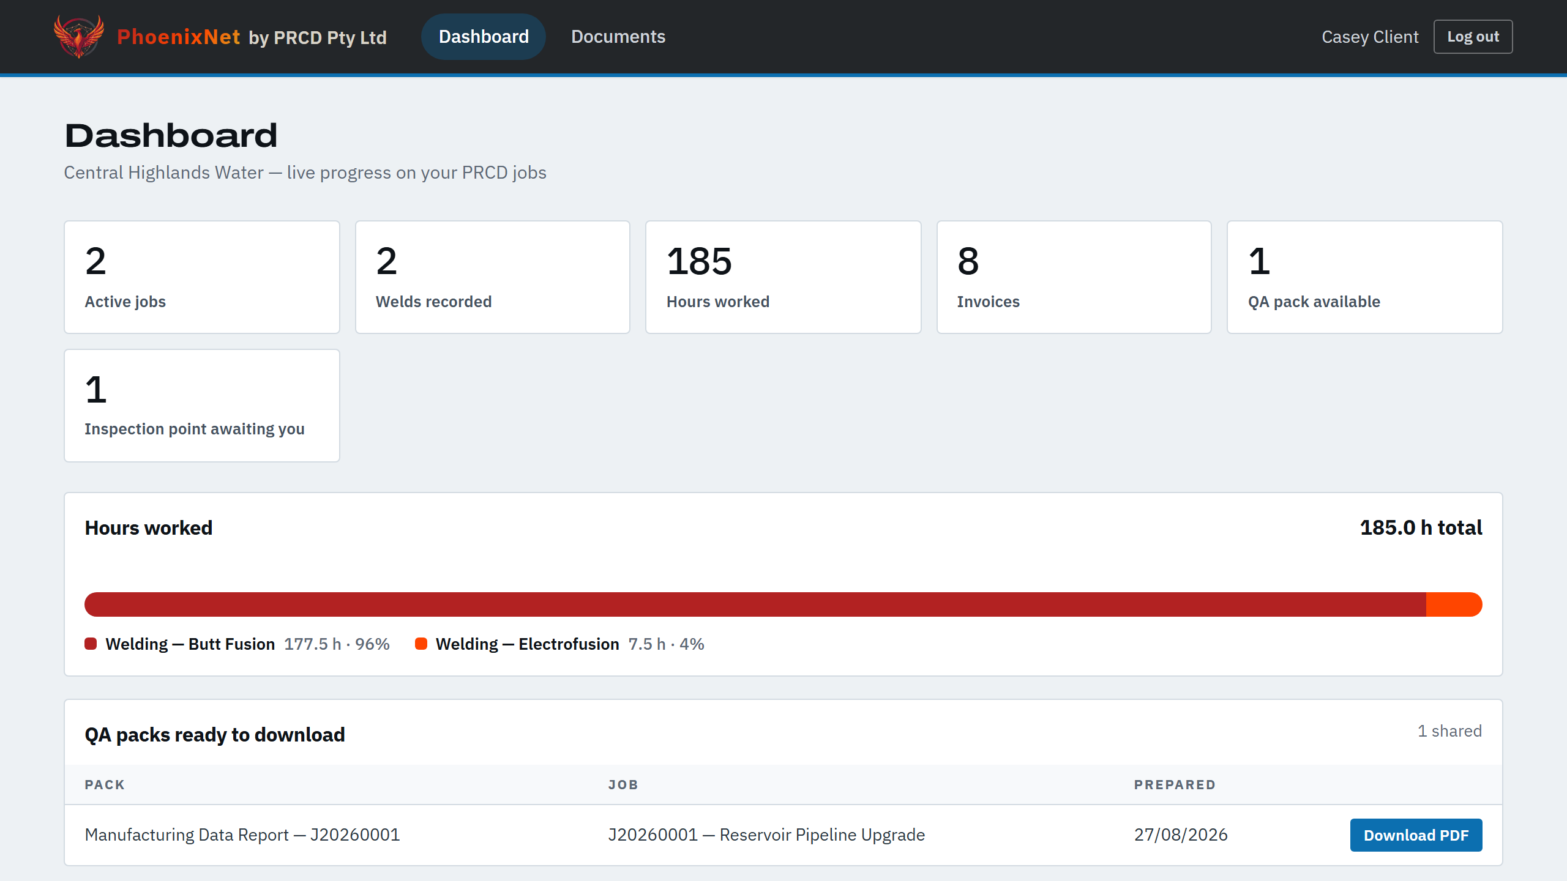
Task: Click the prepared date 27/08/2026
Action: tap(1181, 835)
